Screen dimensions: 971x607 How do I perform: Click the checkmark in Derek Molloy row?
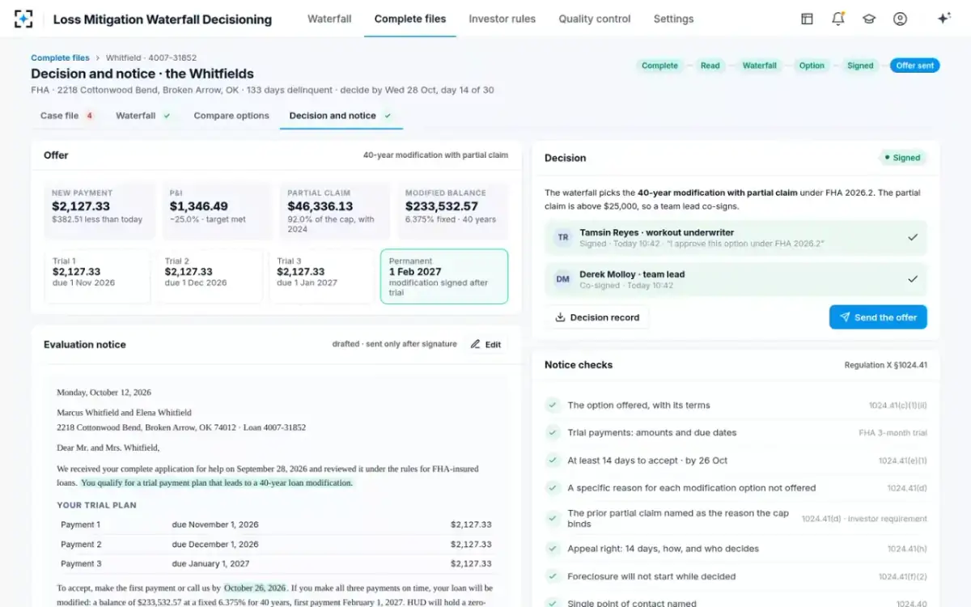tap(913, 279)
